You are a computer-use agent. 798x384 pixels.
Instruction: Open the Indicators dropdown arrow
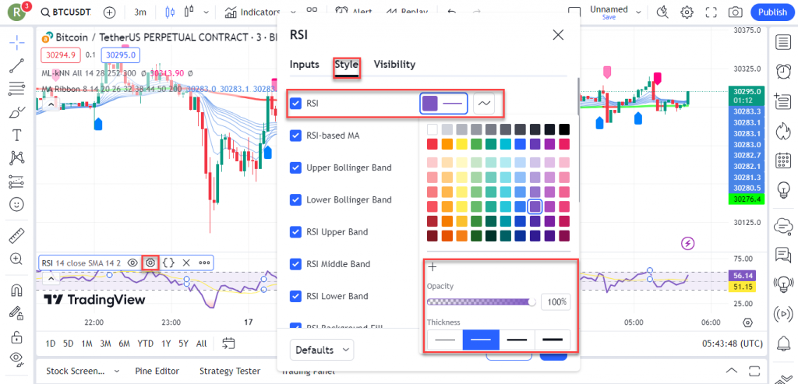(293, 12)
